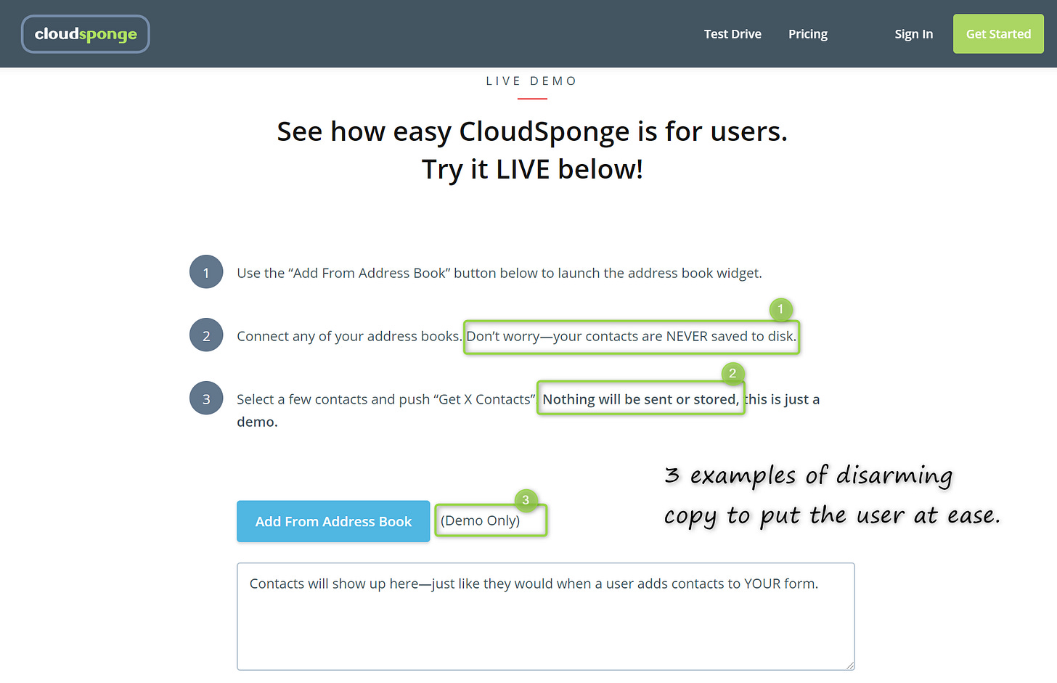Click the step one instruction text
This screenshot has width=1057, height=683.
point(499,273)
